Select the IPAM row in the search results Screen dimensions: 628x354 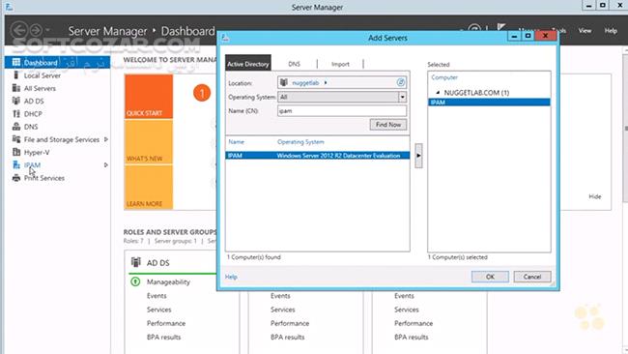coord(318,156)
